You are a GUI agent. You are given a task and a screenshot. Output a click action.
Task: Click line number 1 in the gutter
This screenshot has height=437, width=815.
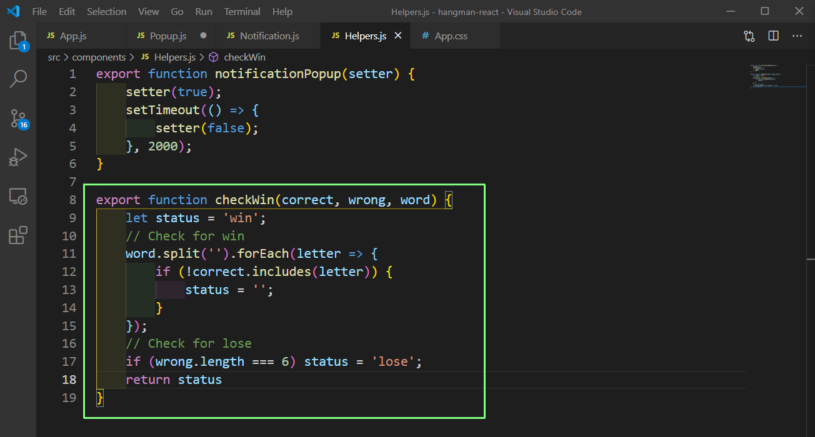click(x=72, y=74)
